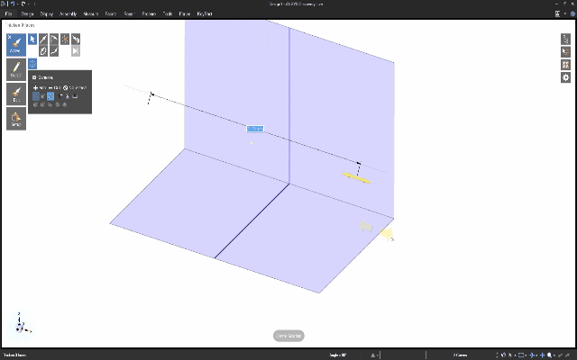
Task: Switch to the Assembly tab
Action: [x=69, y=14]
